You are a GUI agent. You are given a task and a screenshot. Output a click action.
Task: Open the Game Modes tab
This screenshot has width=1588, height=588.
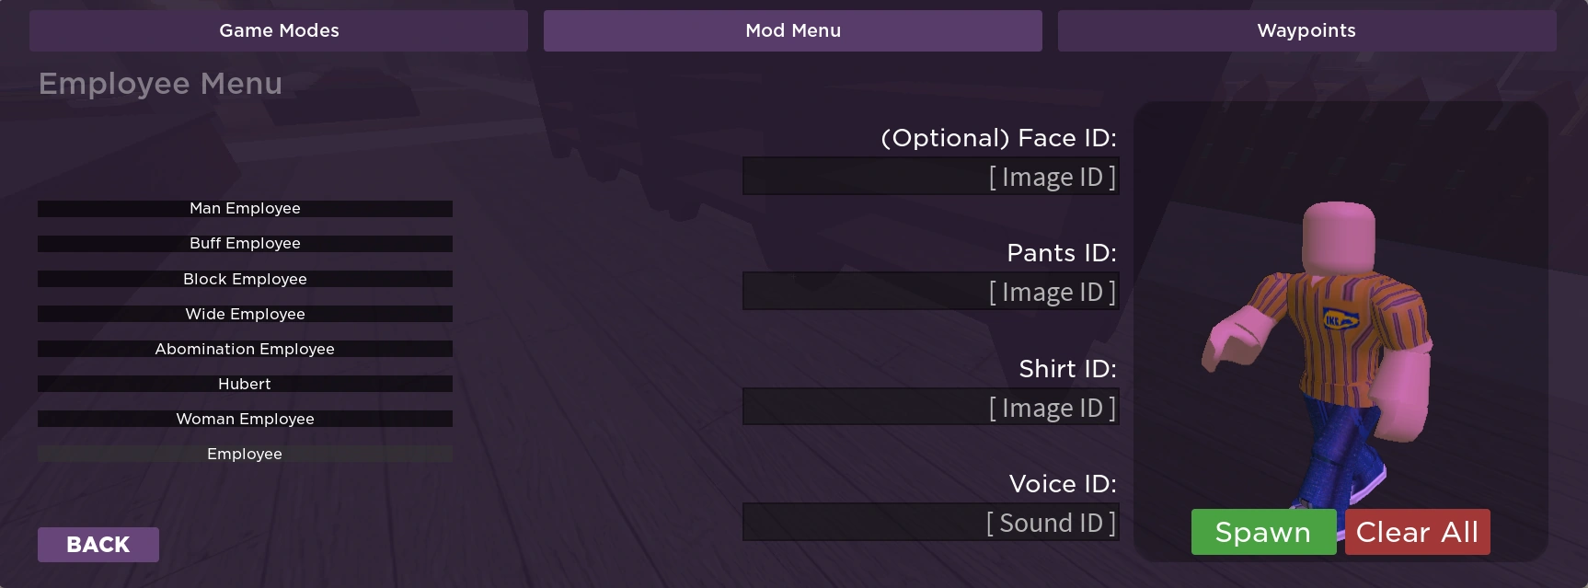[279, 30]
